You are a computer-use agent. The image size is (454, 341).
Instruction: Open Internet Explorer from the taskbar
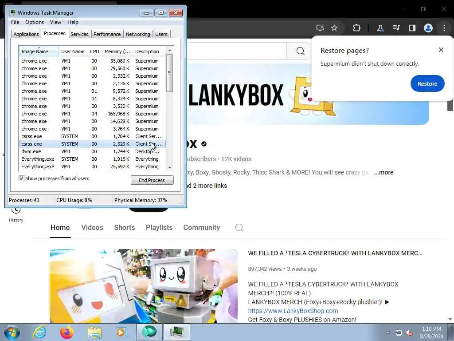pyautogui.click(x=39, y=332)
